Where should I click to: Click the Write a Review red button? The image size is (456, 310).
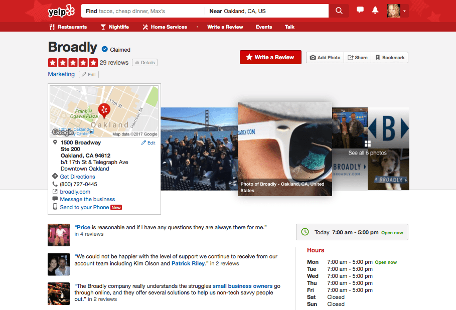(270, 57)
